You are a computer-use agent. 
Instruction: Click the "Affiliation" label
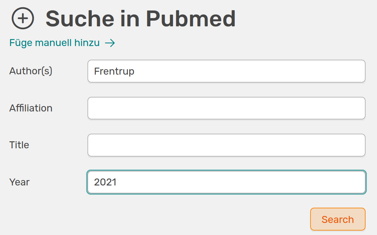(x=31, y=108)
